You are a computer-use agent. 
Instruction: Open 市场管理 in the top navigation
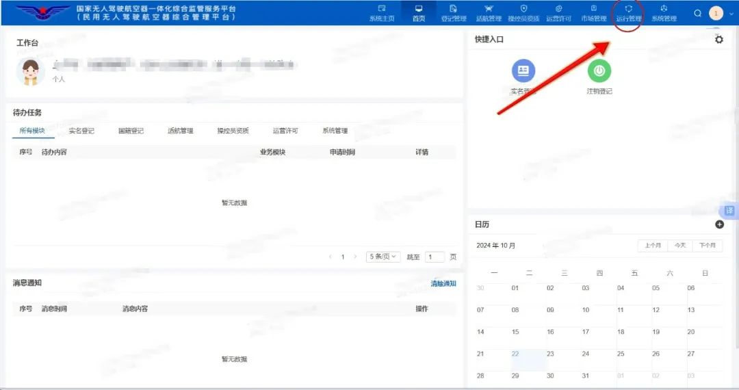[x=593, y=13]
